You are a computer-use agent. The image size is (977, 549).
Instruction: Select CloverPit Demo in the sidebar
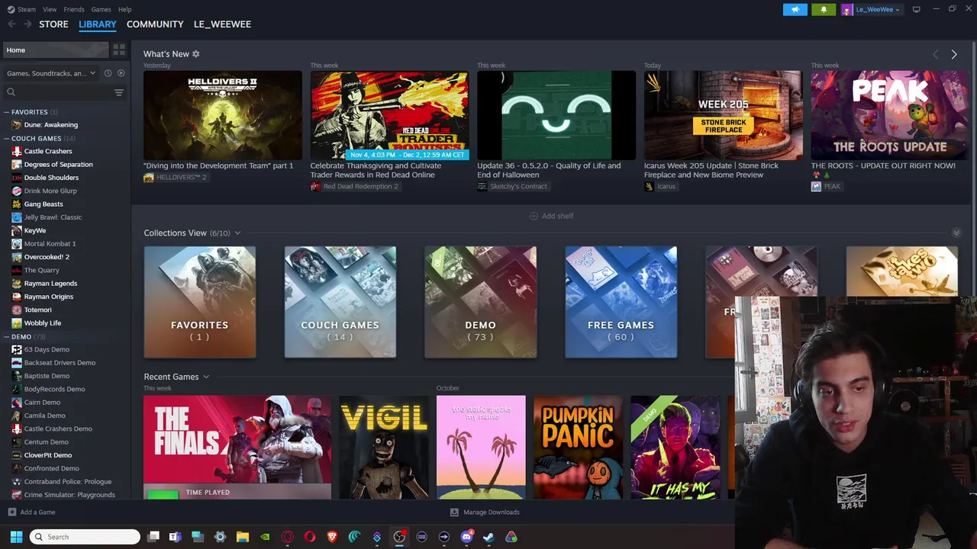coord(47,455)
